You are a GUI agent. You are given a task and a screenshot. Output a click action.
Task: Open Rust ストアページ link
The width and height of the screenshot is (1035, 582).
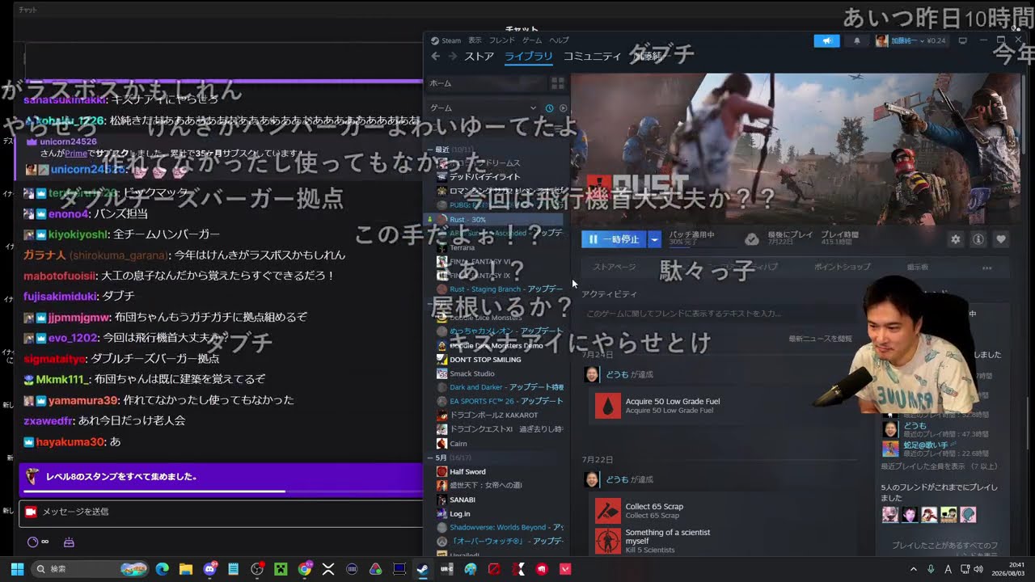[x=615, y=267]
